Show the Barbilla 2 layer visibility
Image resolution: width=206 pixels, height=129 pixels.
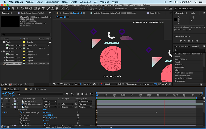pyautogui.click(x=2, y=101)
